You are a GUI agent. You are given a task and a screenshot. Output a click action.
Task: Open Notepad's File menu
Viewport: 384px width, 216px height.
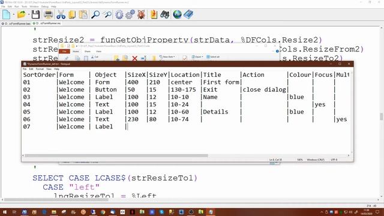pos(25,69)
